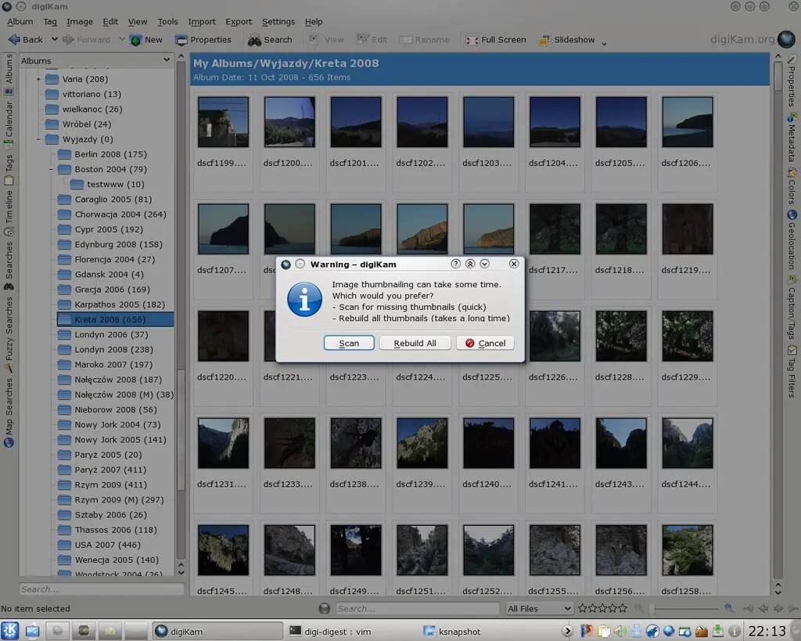This screenshot has height=641, width=801.
Task: Open the Albums combo box at panel top
Action: tap(95, 60)
